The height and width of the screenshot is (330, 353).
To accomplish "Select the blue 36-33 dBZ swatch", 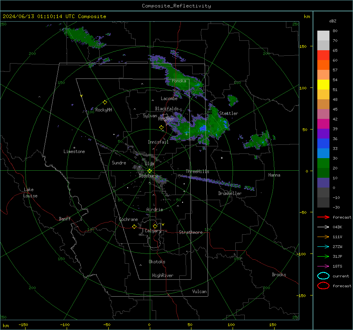I will tap(323, 143).
